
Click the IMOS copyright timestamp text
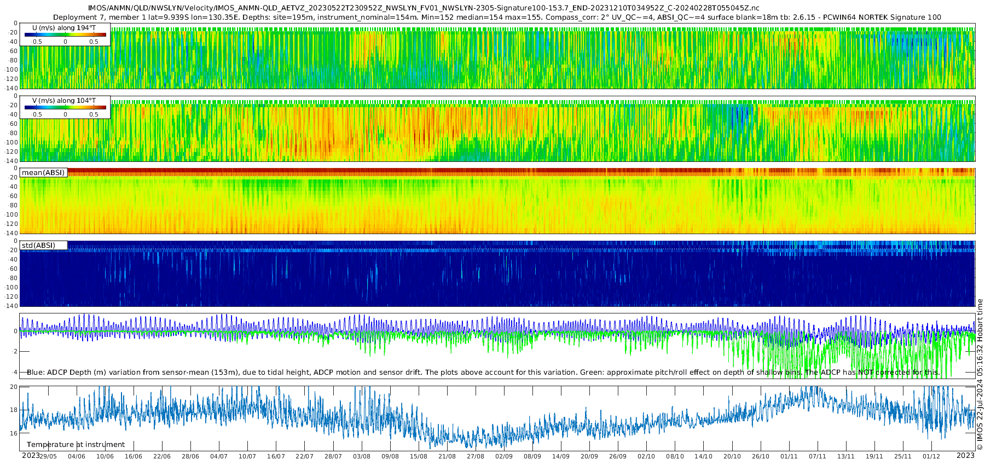980,374
